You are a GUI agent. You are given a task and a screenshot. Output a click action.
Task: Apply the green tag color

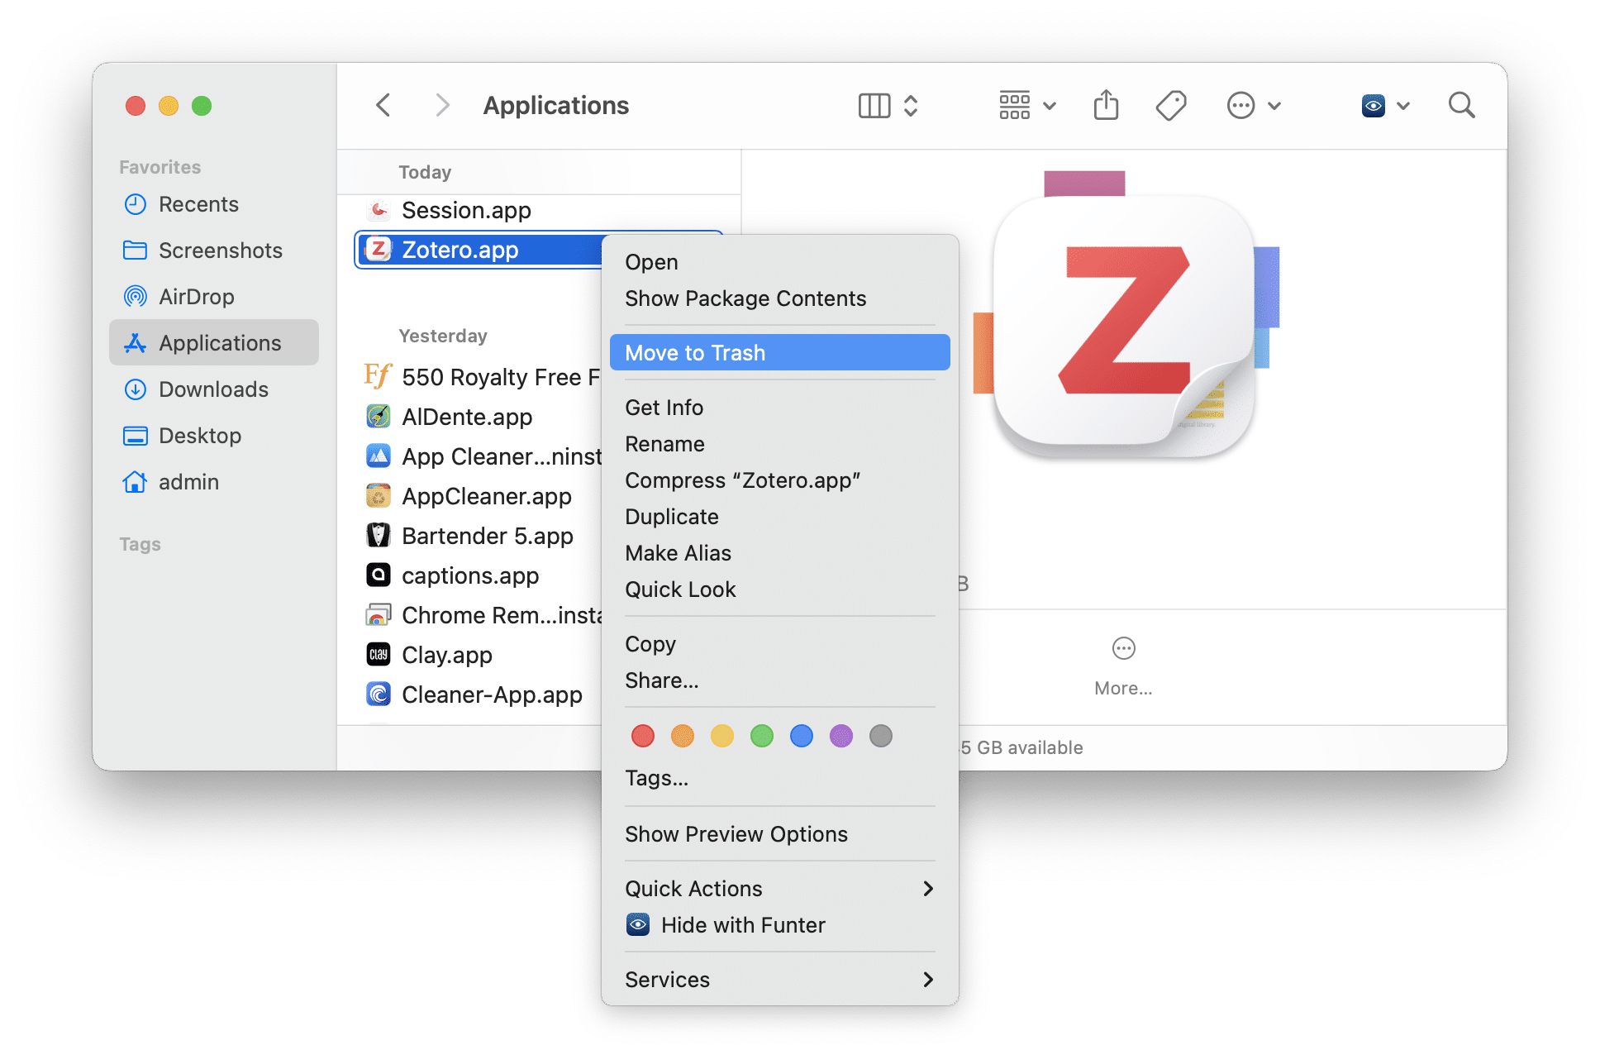[x=761, y=736]
